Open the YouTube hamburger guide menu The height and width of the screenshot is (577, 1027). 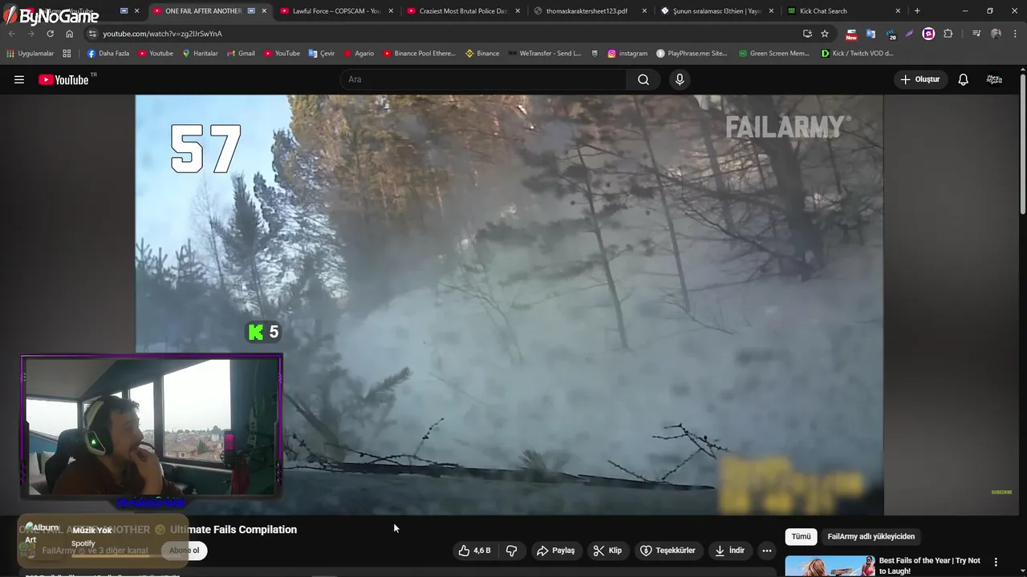(19, 79)
